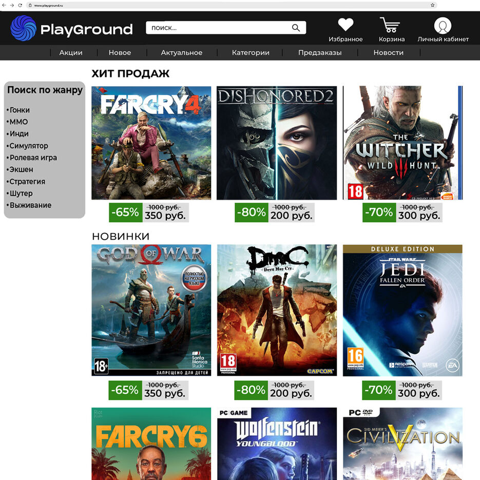
Task: Open The Witcher Wild Hunt cover
Action: pos(402,143)
